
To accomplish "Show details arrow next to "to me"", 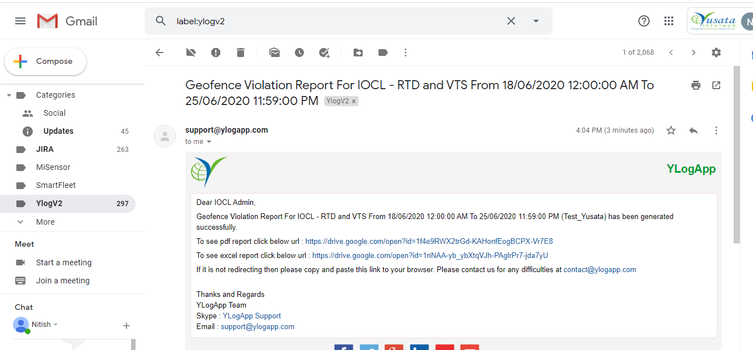I will pos(209,142).
